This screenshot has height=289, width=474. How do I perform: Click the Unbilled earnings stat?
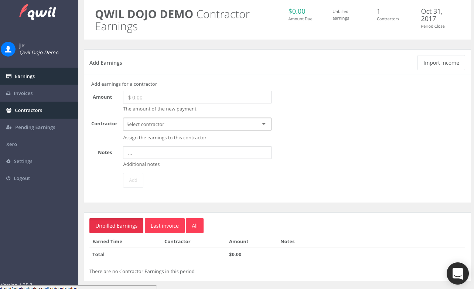341,15
